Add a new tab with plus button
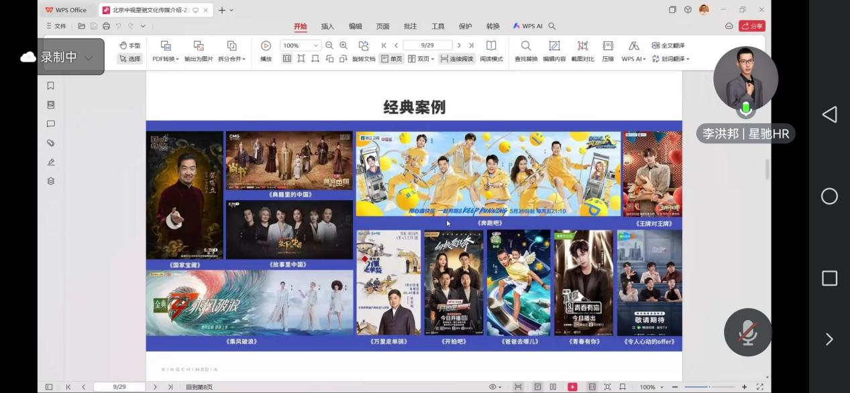Screen dimensions: 850x393 coord(221,10)
